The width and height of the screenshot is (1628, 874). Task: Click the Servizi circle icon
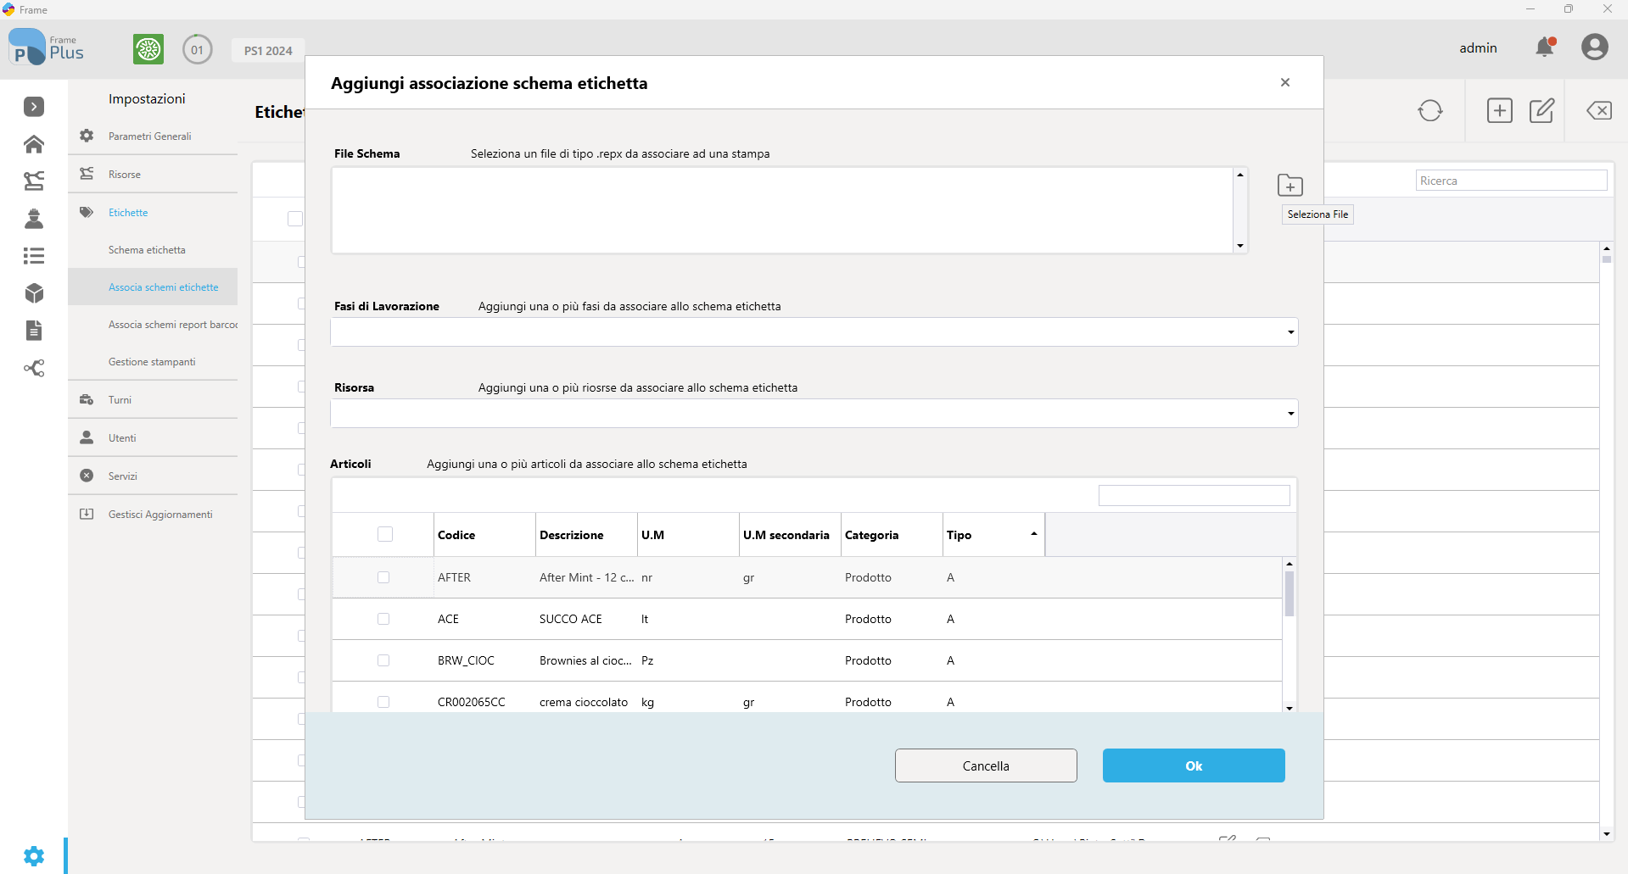[87, 476]
